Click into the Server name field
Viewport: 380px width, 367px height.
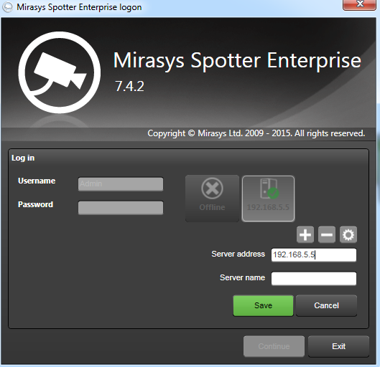point(314,279)
